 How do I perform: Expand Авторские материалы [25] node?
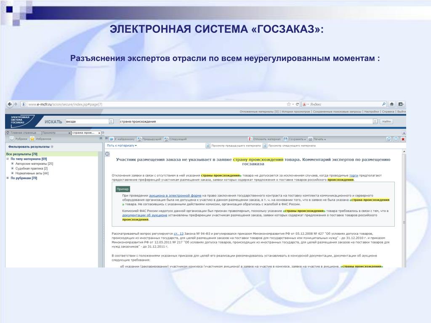[12, 164]
